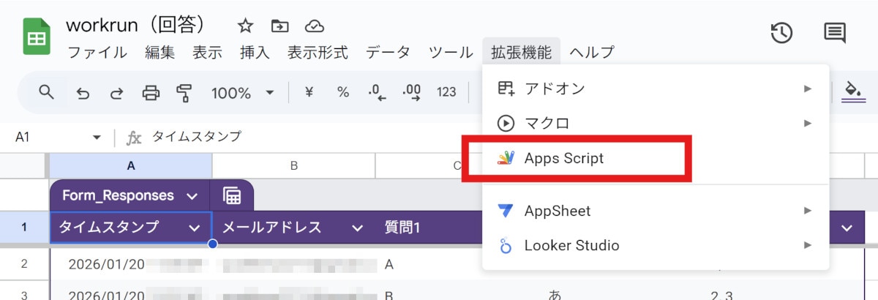Increase decimal places

pyautogui.click(x=412, y=93)
